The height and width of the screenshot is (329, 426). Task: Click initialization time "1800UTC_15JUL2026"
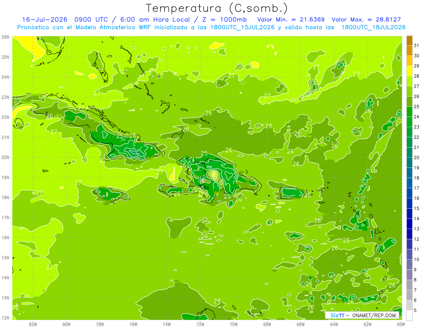pos(242,27)
